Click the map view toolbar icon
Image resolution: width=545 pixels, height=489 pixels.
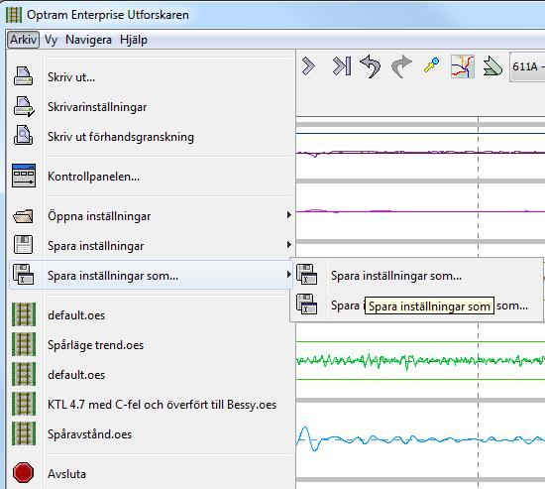click(463, 66)
